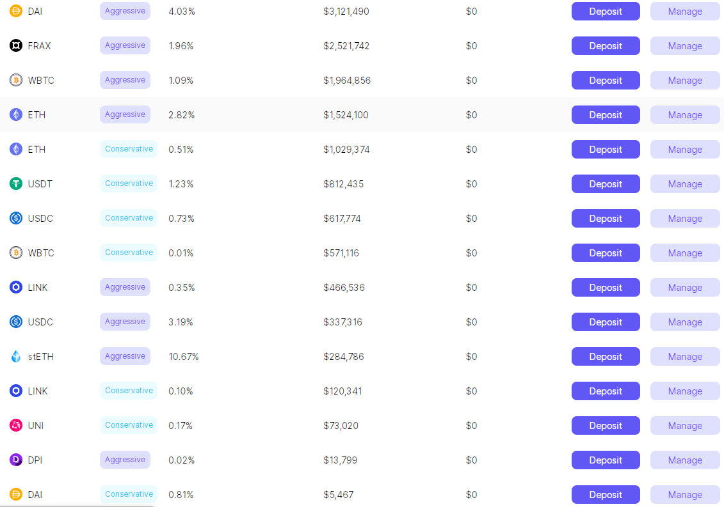Viewport: 724px width, 507px height.
Task: Click the stETH droplet icon
Action: tap(16, 356)
